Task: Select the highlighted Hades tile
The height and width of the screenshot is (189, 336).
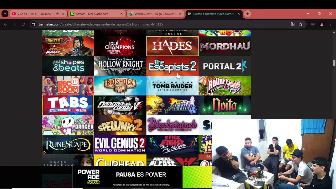Action: click(x=172, y=46)
